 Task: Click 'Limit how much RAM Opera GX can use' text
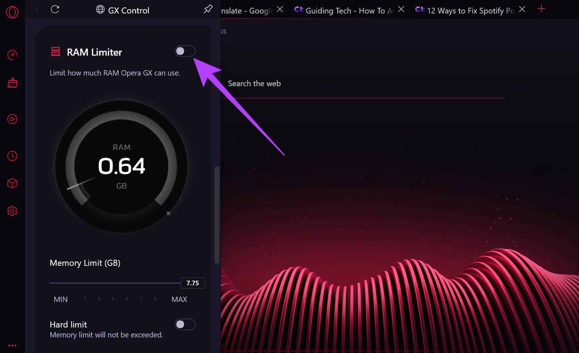tap(115, 73)
